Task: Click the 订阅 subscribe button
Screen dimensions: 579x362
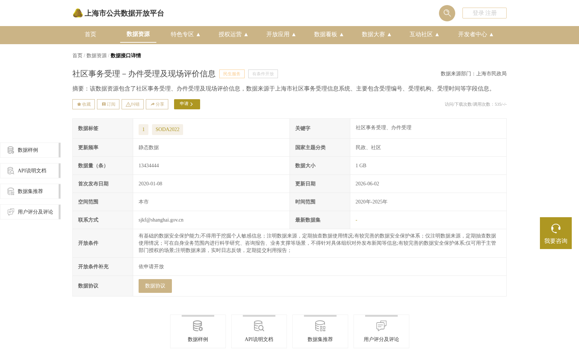Action: point(108,104)
